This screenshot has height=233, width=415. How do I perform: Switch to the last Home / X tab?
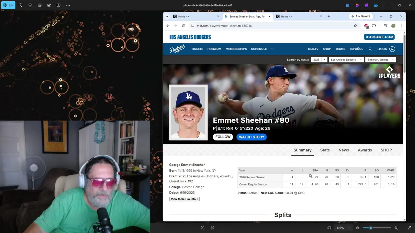(x=298, y=17)
